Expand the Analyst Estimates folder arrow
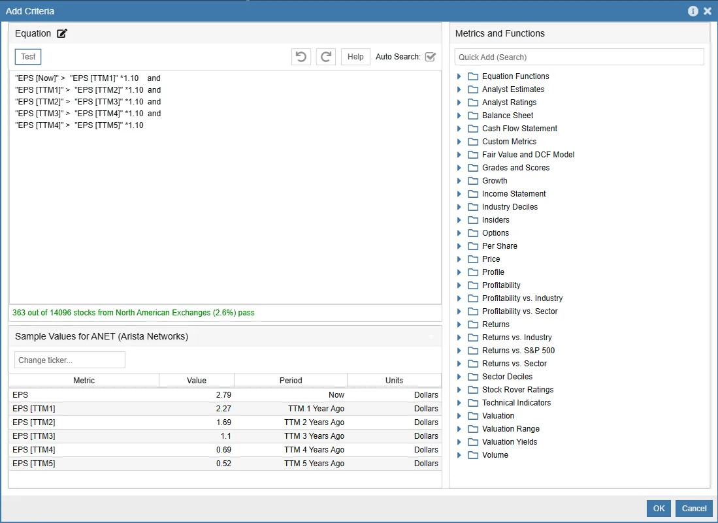Screen dimensions: 718x523 point(459,89)
